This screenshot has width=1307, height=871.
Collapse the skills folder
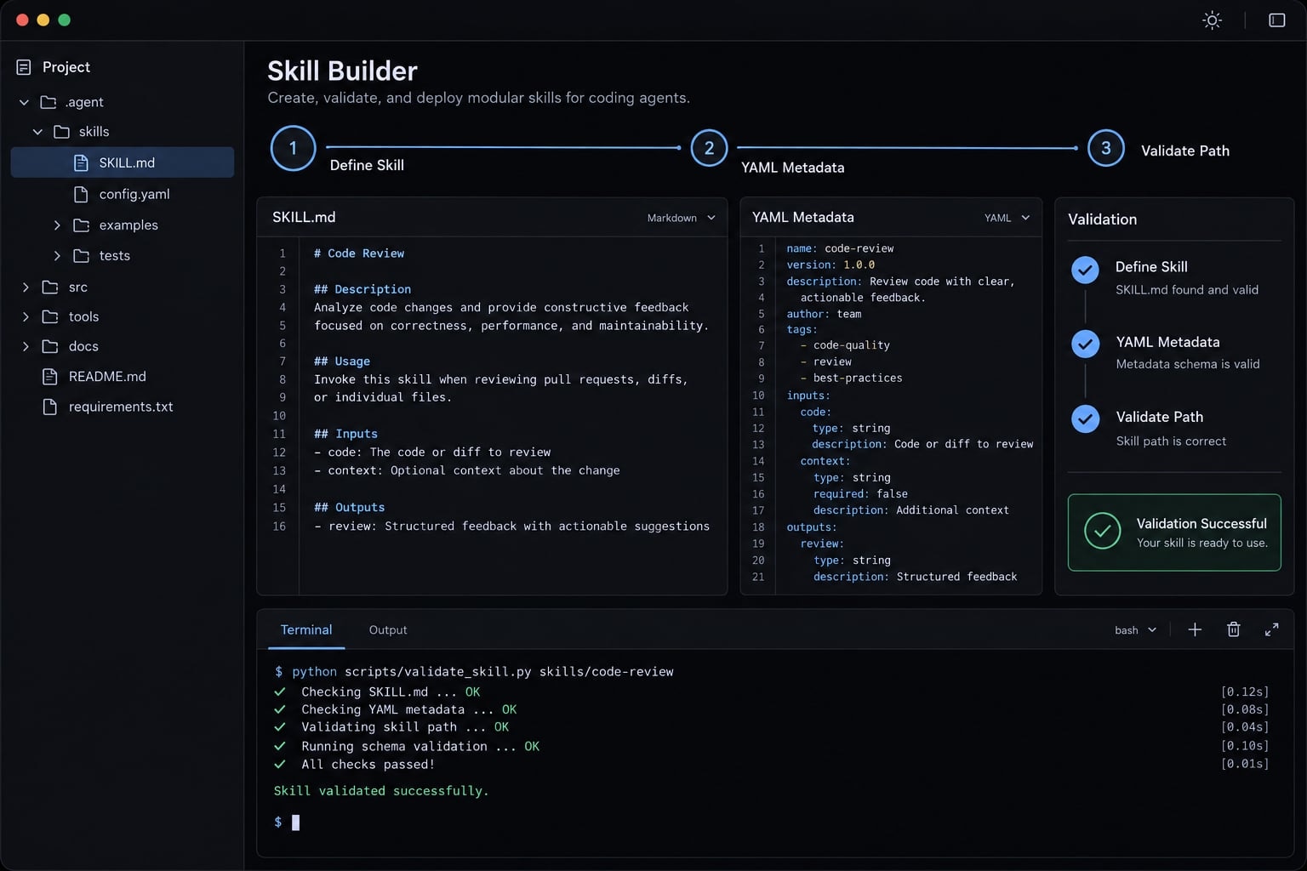coord(37,132)
